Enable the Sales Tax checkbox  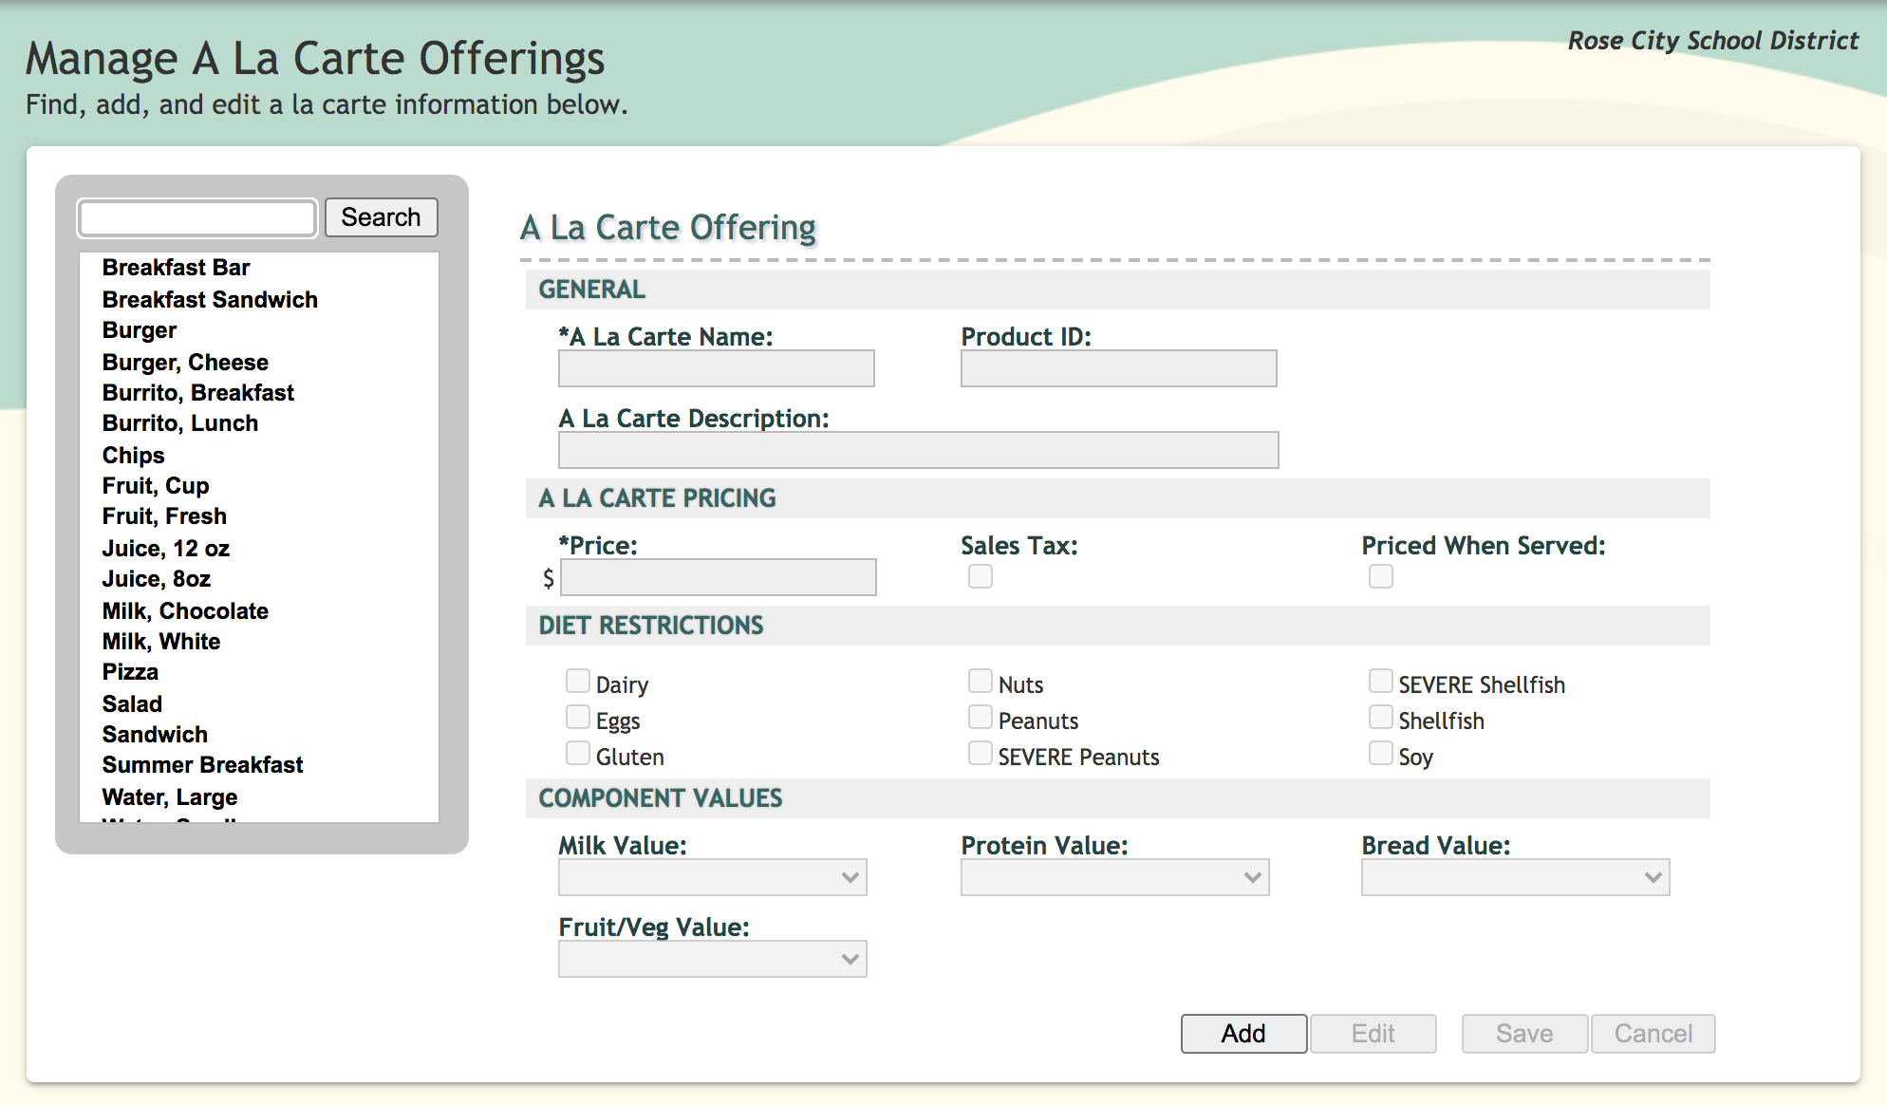tap(981, 577)
